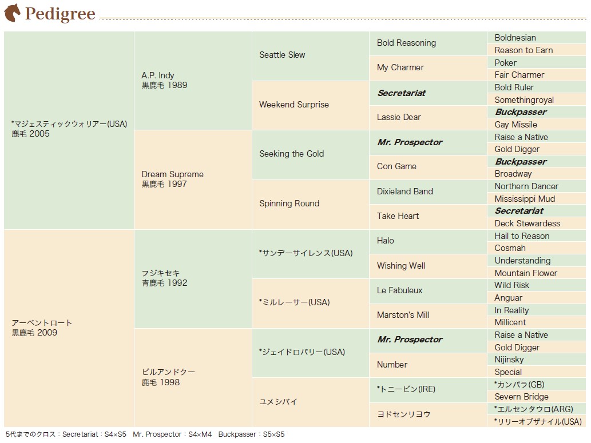Screen dimensions: 591x443
Task: Click the ビルアンドクー 1998 cell
Action: coord(193,377)
